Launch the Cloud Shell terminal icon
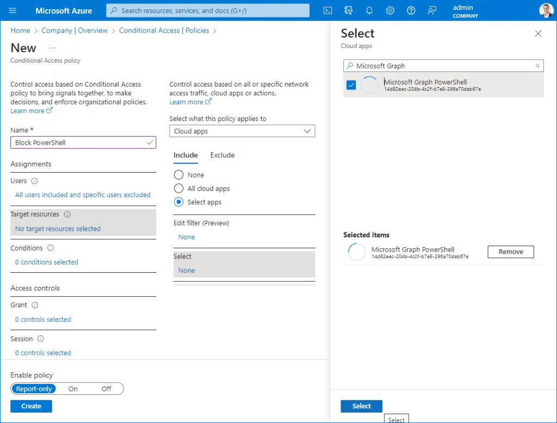This screenshot has width=557, height=423. (328, 10)
